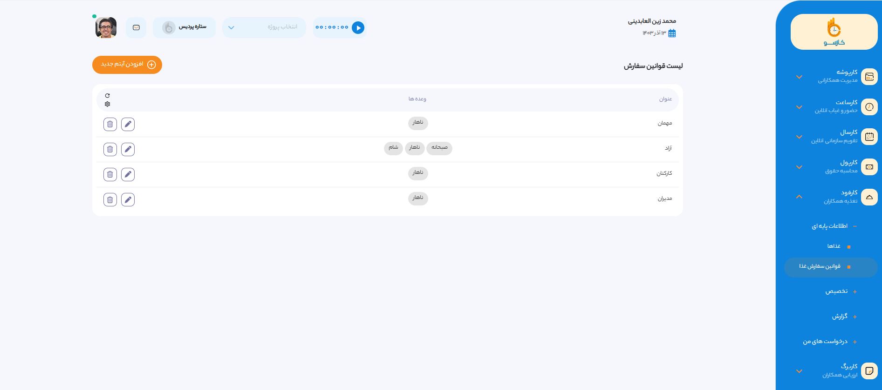The width and height of the screenshot is (882, 390).
Task: Open the غذاها menu item
Action: pos(834,246)
